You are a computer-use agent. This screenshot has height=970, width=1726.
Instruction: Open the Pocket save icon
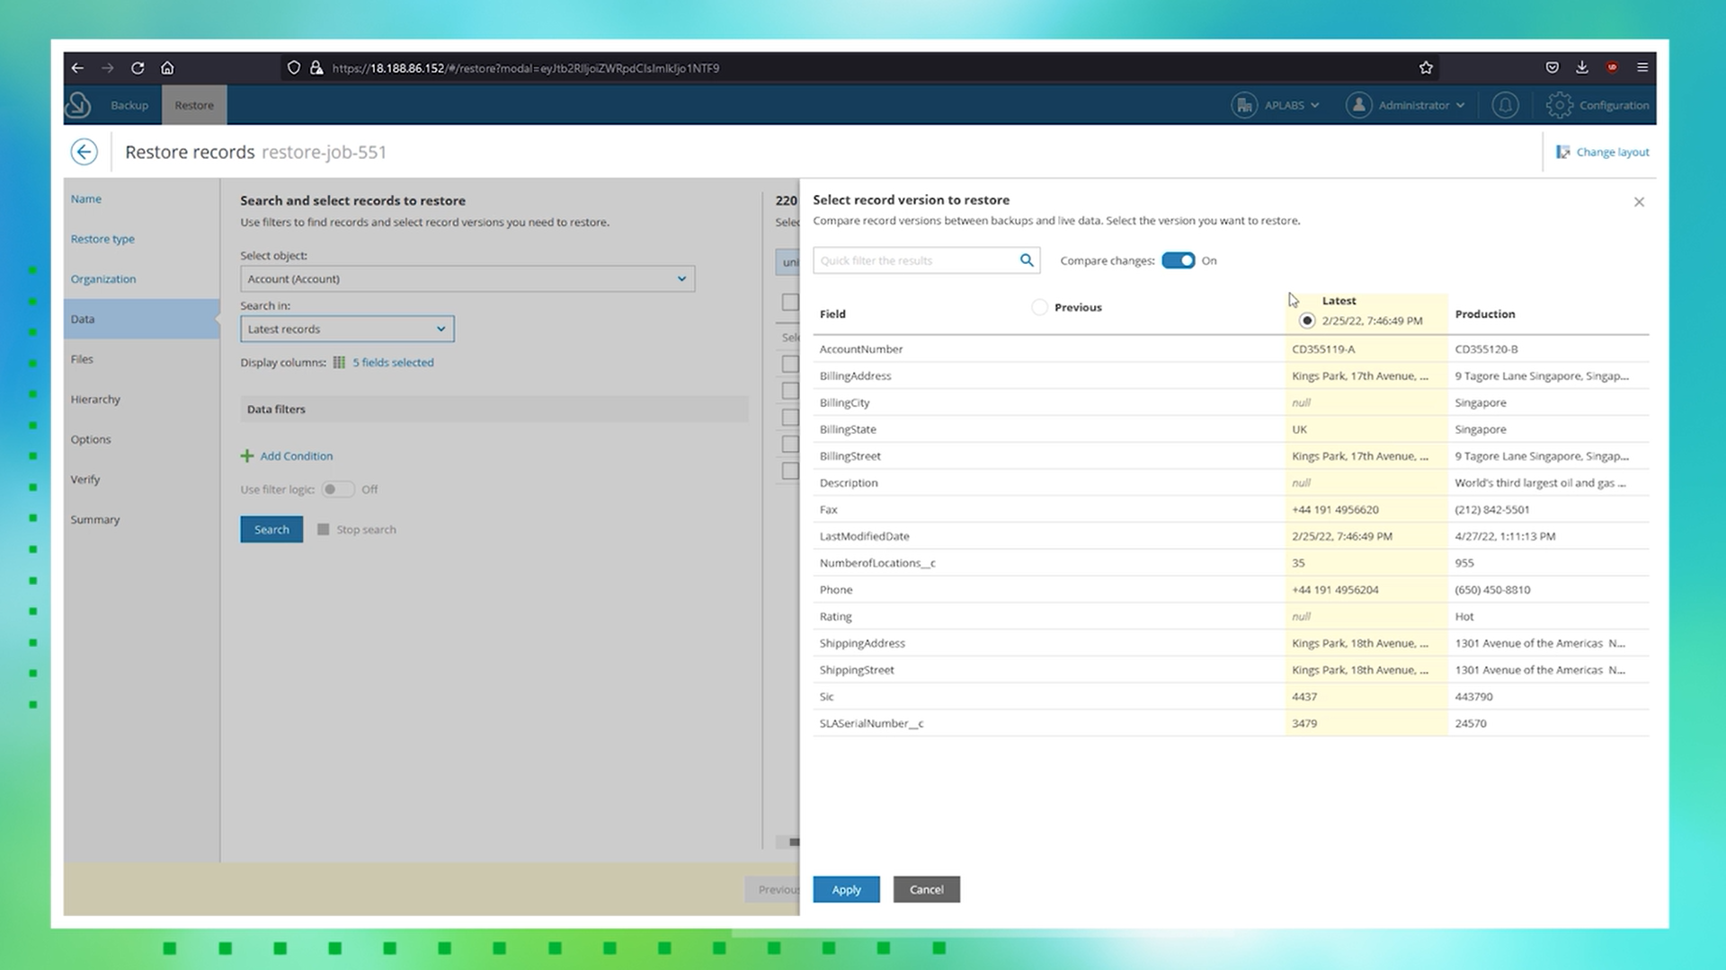tap(1552, 67)
